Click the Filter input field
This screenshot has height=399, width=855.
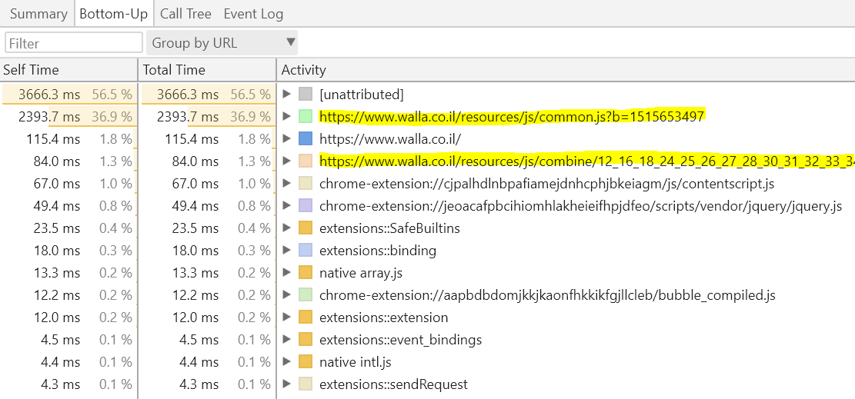click(74, 43)
